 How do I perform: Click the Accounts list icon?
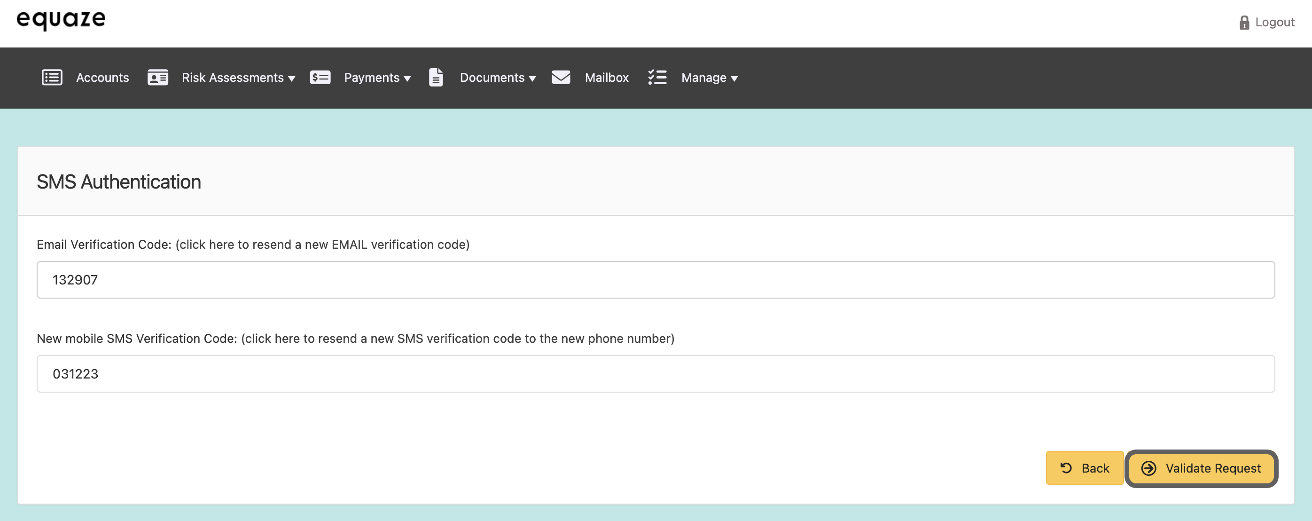[52, 78]
